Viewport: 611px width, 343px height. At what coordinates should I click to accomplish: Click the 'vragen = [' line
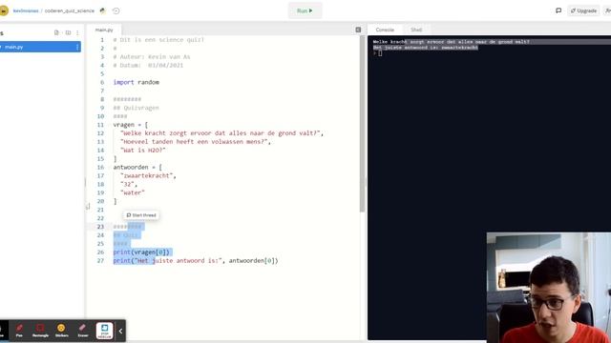click(x=130, y=125)
